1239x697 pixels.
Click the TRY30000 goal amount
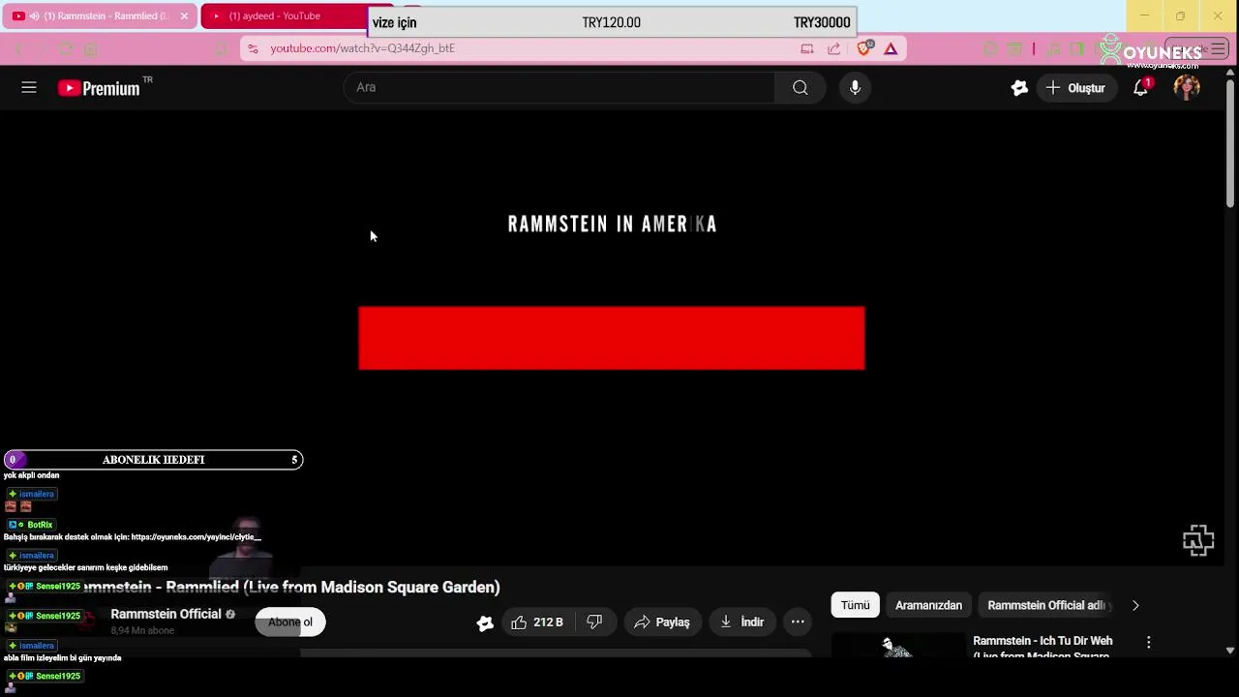point(822,22)
